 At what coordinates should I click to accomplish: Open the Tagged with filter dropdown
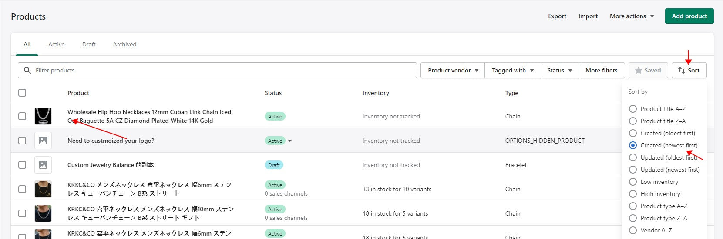(512, 70)
